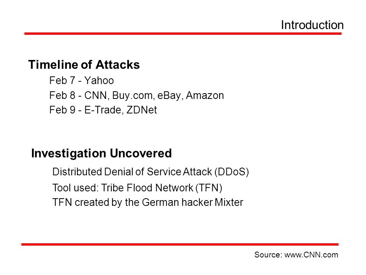Click the word Buy.com in timeline
Image resolution: width=366 pixels, height=275 pixels.
133,95
